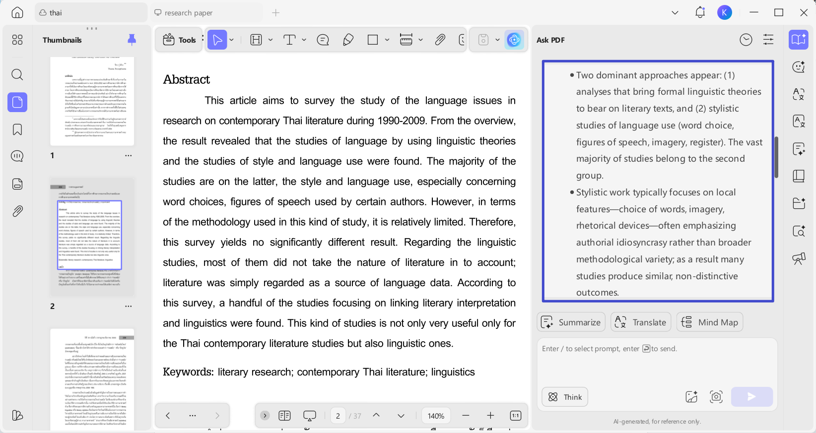This screenshot has width=816, height=433.
Task: Go to the Home screen icon
Action: (x=17, y=12)
